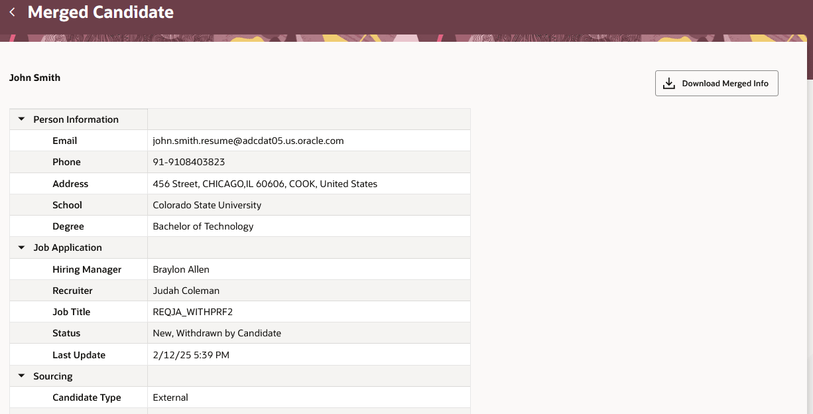813x414 pixels.
Task: Click the Merged Candidate page title
Action: pos(101,12)
